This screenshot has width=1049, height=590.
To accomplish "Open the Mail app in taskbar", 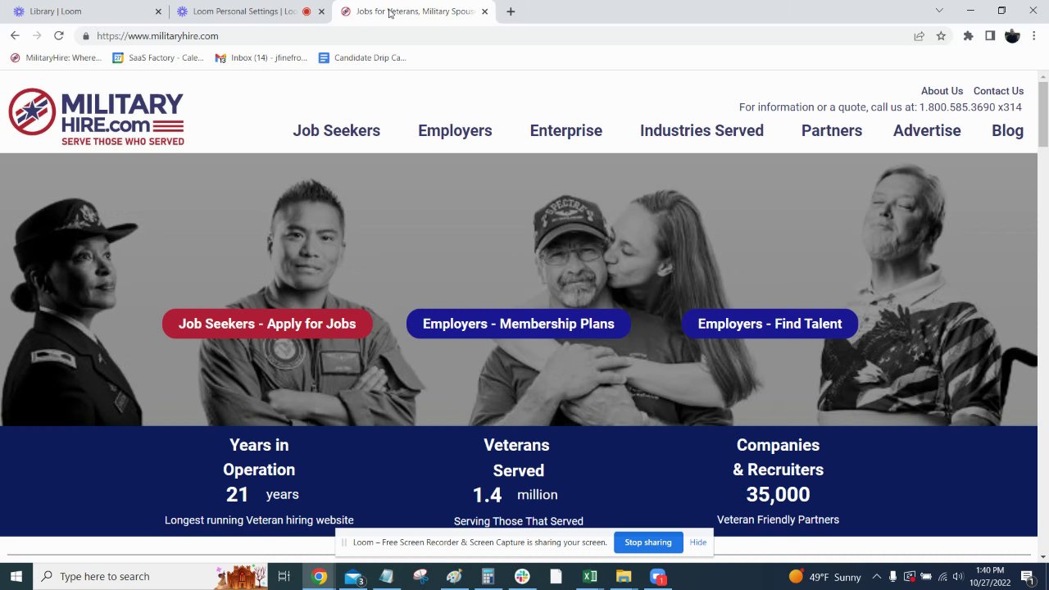I will [353, 576].
